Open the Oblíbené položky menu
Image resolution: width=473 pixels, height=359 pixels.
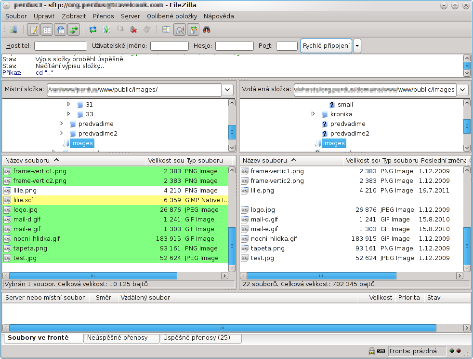tap(172, 16)
